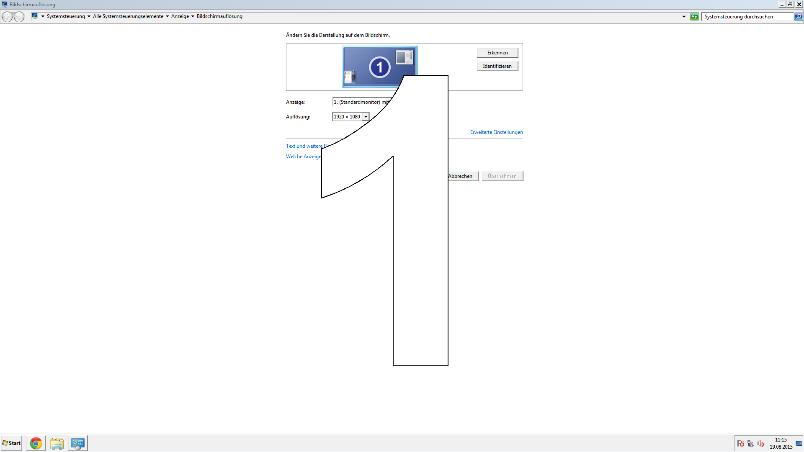The height and width of the screenshot is (452, 804).
Task: Click Alle Systemsteuerungselemente breadcrumb
Action: click(x=128, y=17)
